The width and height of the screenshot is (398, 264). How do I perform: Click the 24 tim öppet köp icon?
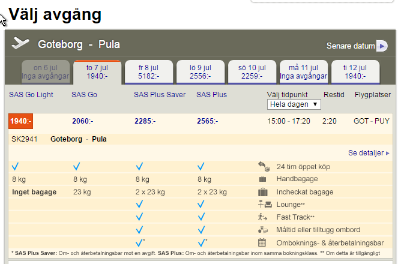263,166
